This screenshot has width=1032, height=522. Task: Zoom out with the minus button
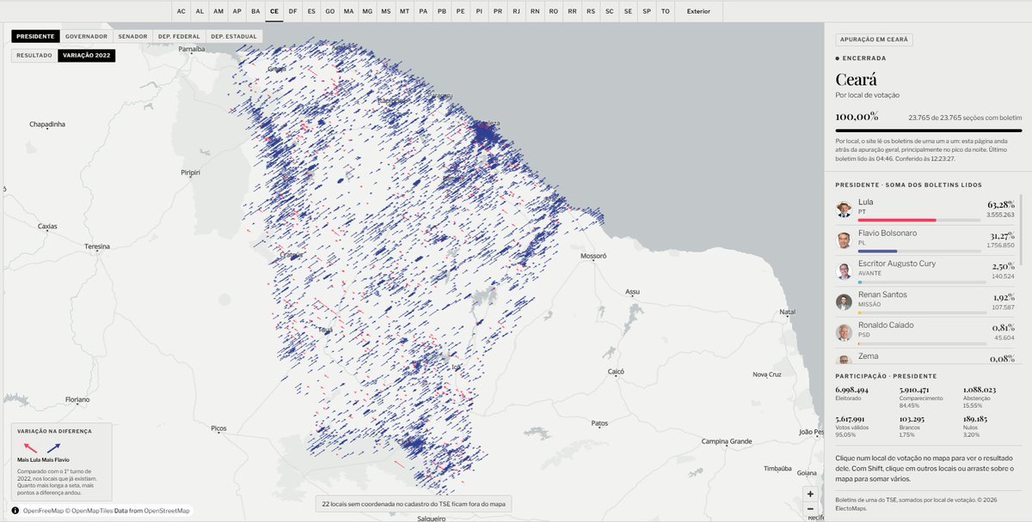[x=810, y=508]
